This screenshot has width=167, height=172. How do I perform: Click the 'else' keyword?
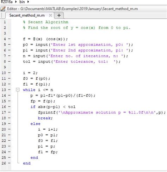click(35, 124)
